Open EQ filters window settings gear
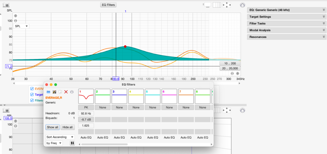Image resolution: width=327 pixels, height=154 pixels. pyautogui.click(x=72, y=92)
